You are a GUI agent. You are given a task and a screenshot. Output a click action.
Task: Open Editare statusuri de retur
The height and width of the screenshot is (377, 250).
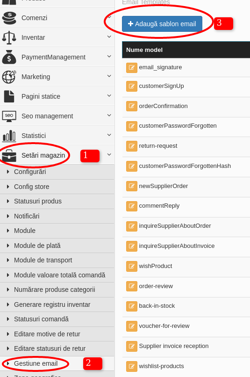pyautogui.click(x=57, y=348)
